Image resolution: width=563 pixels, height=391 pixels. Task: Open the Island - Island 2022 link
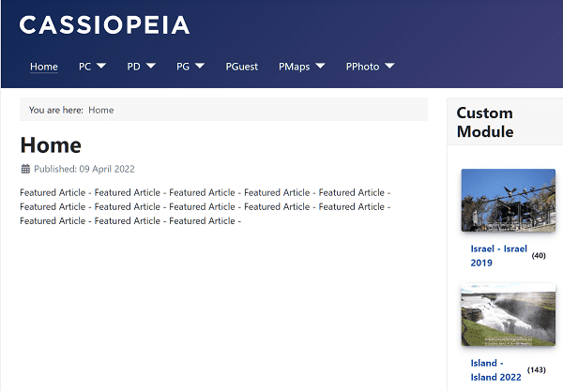[495, 369]
